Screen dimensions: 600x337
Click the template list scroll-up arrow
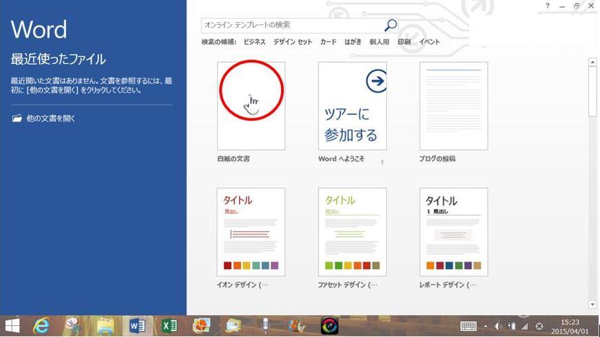tap(592, 62)
